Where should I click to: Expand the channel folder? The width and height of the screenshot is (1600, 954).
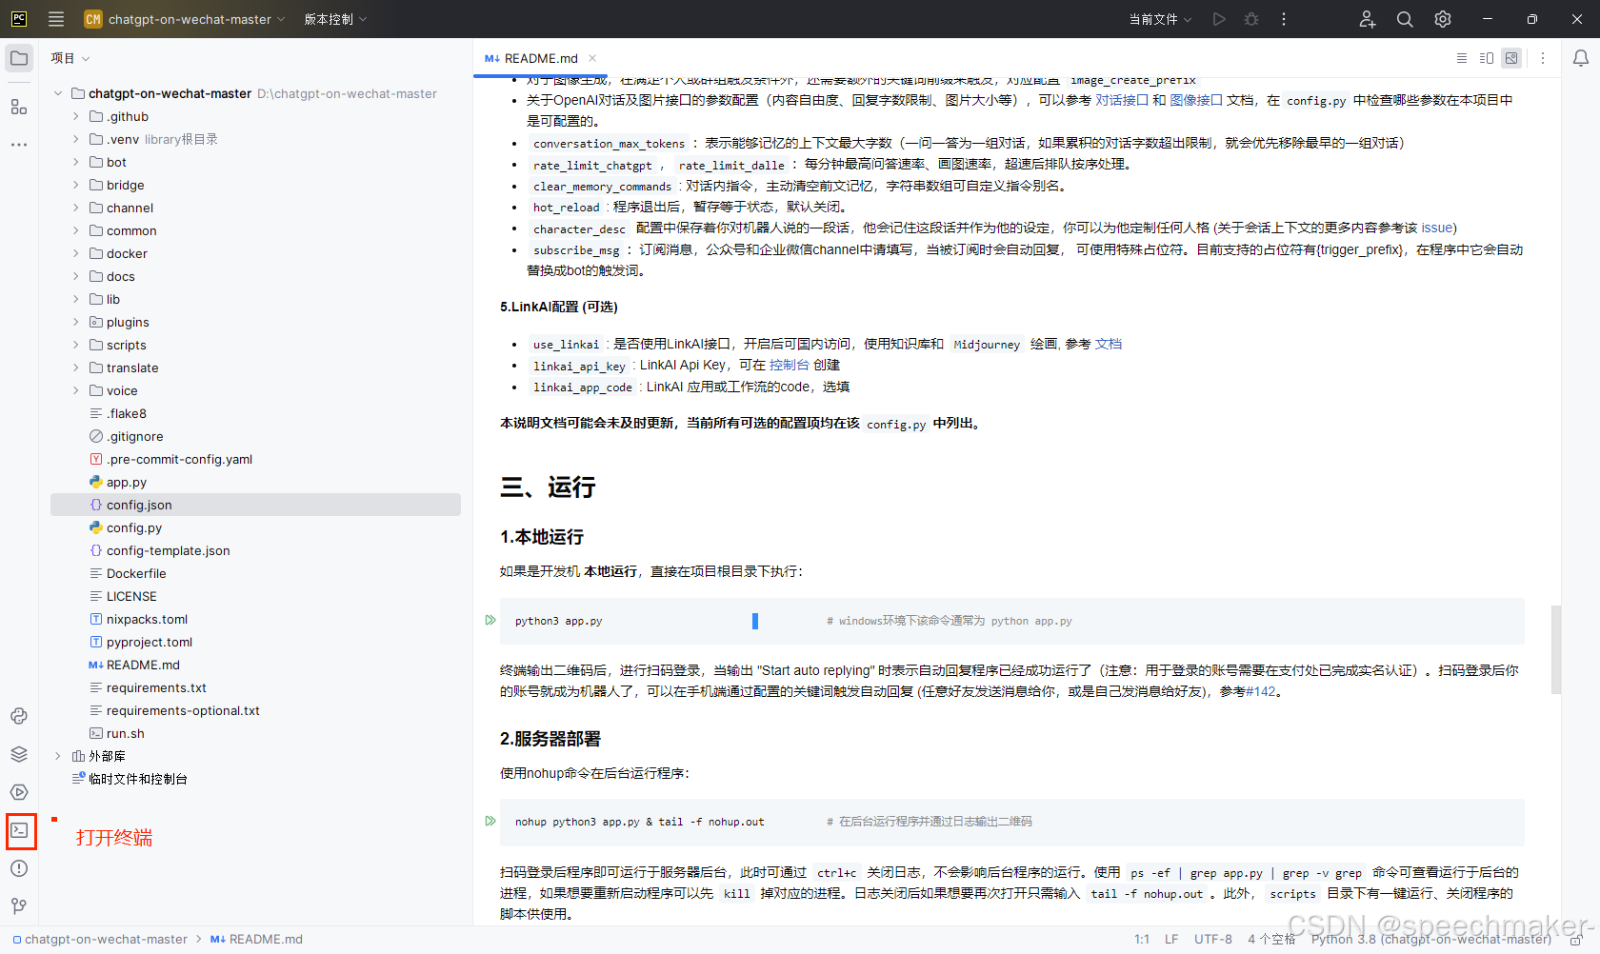[76, 208]
